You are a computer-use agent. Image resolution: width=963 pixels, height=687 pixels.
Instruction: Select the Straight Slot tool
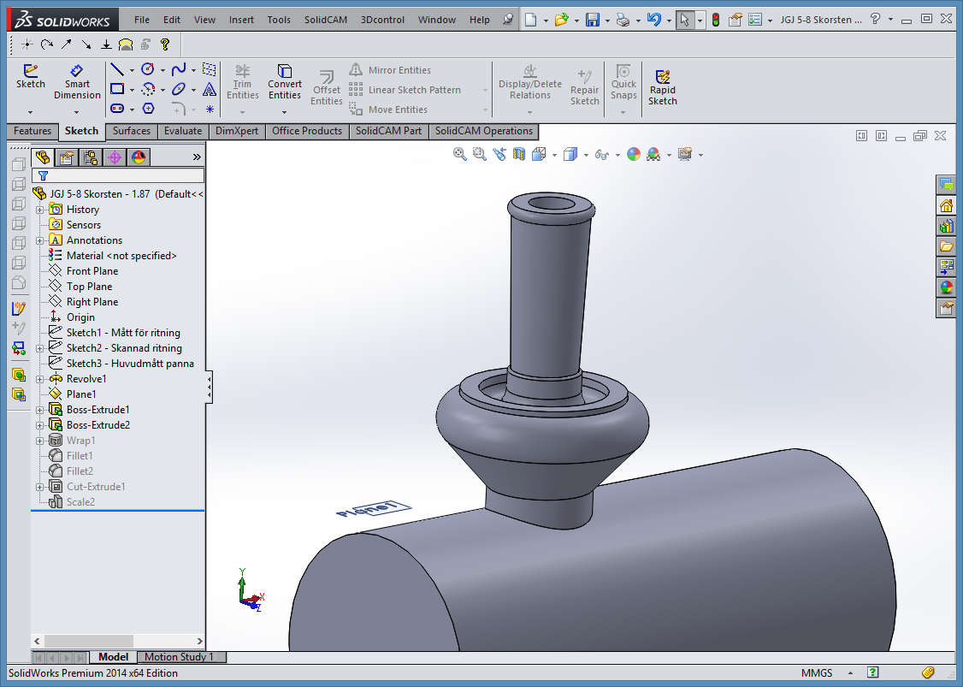pos(116,109)
